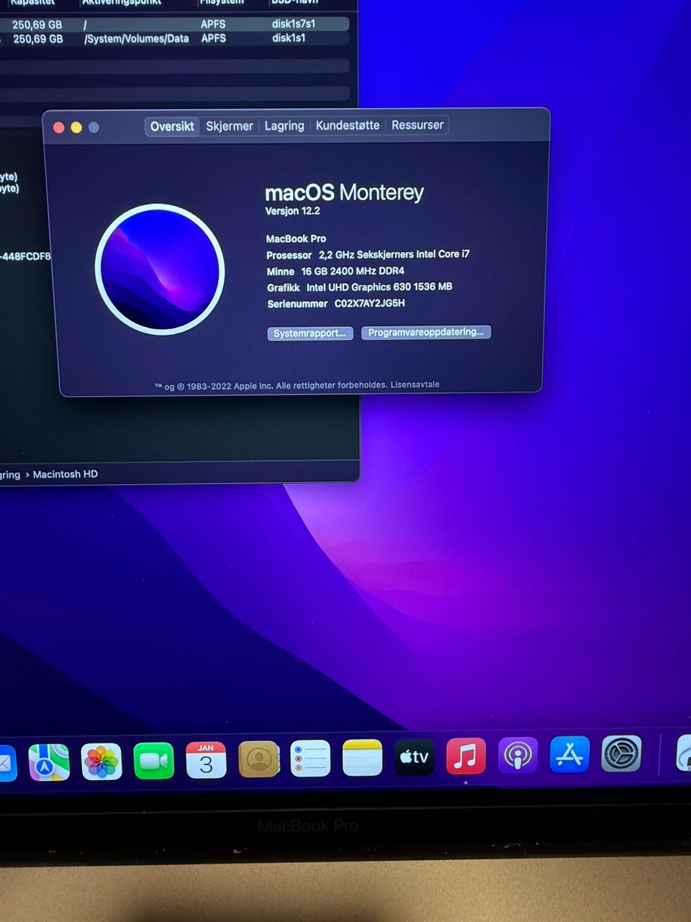
Task: Open the Calendar app showing JAN 3
Action: click(206, 760)
